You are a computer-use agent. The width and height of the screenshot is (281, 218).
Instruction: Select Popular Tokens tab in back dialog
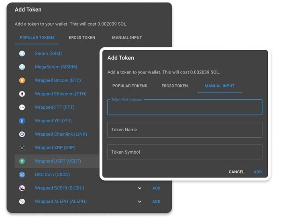37,38
